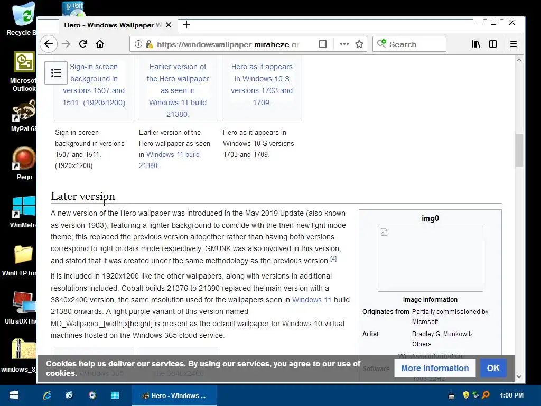Click the padlock warning icon in address bar
The height and width of the screenshot is (406, 541).
point(150,44)
